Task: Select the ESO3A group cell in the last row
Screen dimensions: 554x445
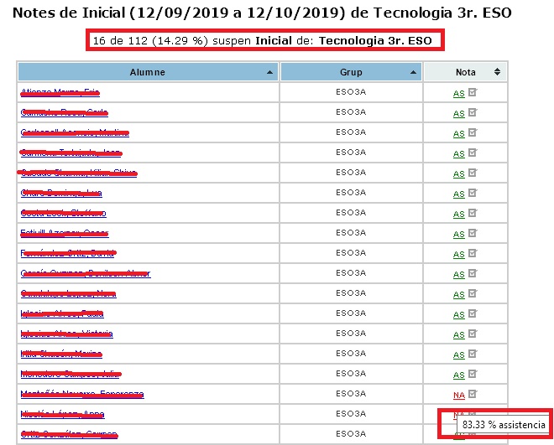Action: pyautogui.click(x=351, y=434)
